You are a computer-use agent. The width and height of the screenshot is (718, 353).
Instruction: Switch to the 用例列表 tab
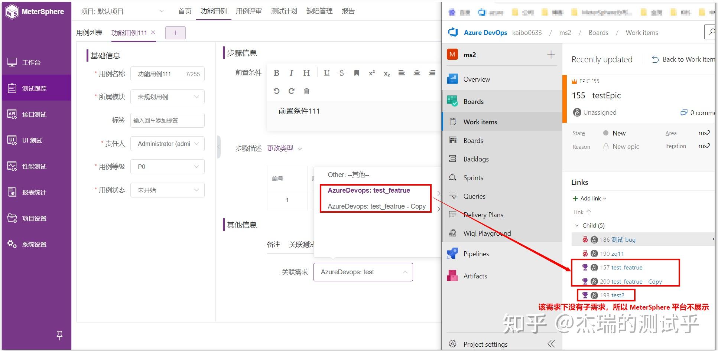click(x=89, y=32)
